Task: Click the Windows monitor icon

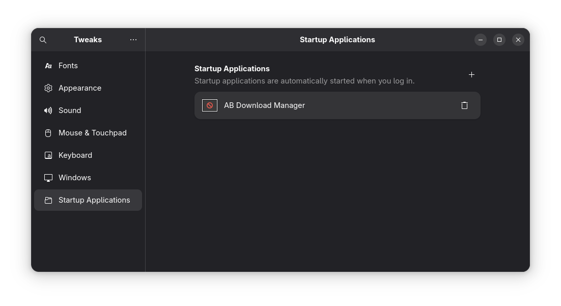Action: 48,178
